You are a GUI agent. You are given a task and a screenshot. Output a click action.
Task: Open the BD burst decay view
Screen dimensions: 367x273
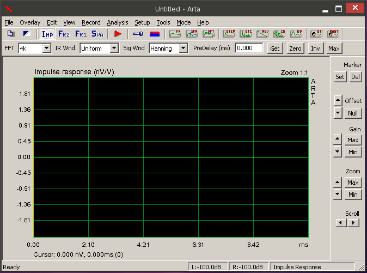point(296,34)
